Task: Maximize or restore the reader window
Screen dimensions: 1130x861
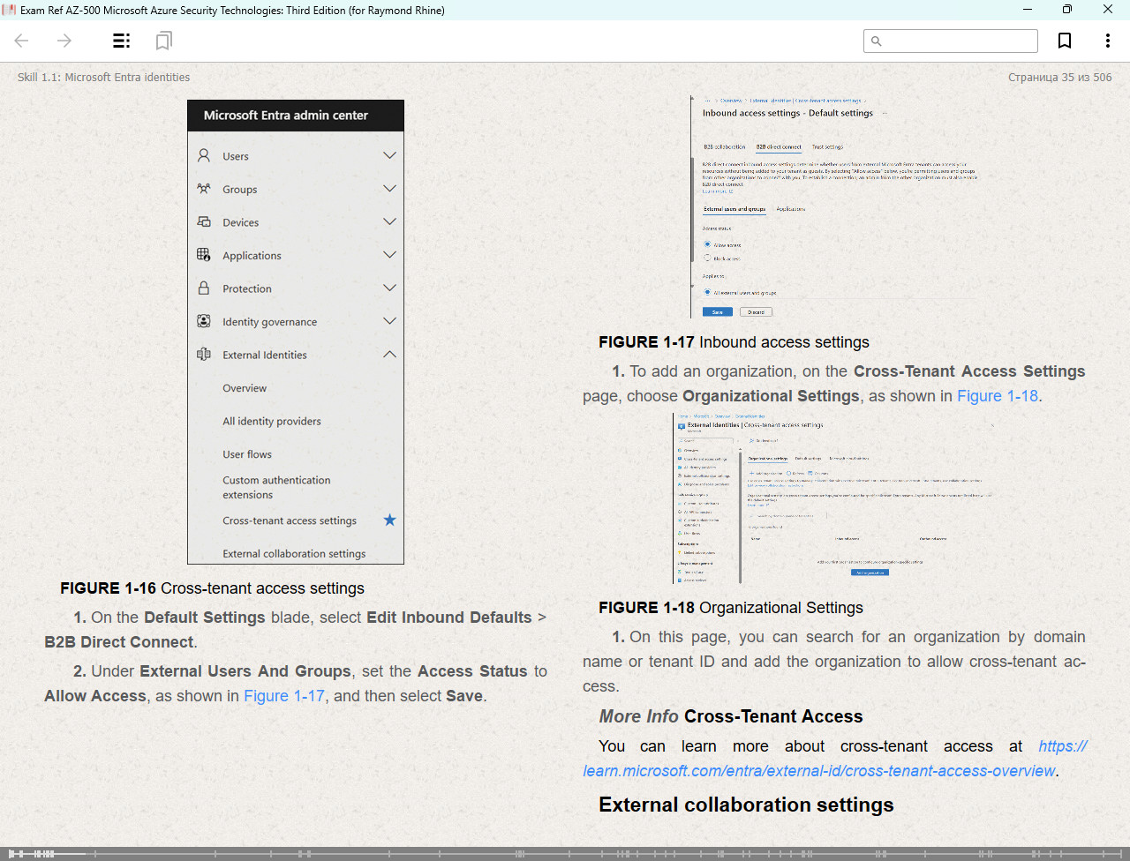Action: 1067,10
